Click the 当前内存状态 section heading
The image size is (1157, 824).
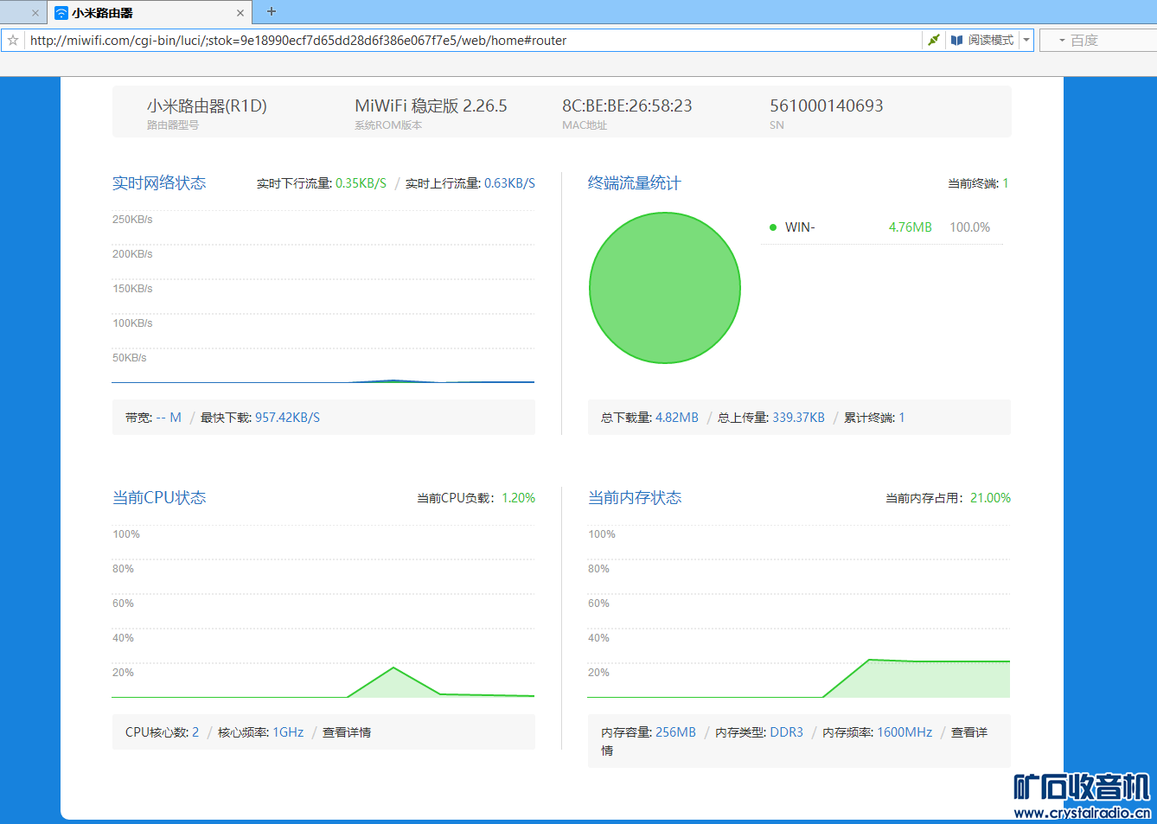(635, 498)
